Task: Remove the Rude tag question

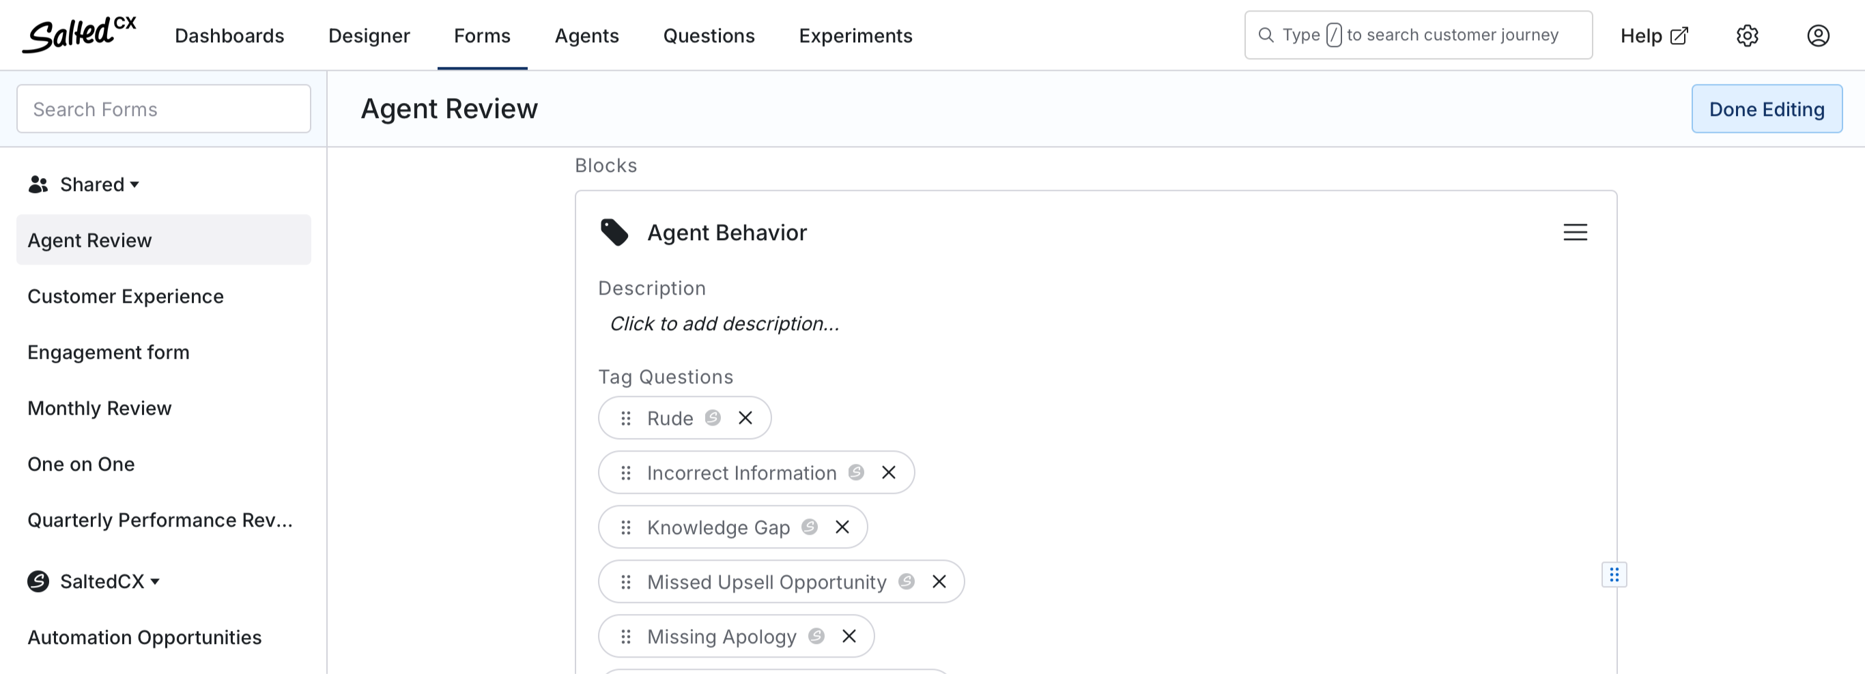Action: [x=745, y=418]
